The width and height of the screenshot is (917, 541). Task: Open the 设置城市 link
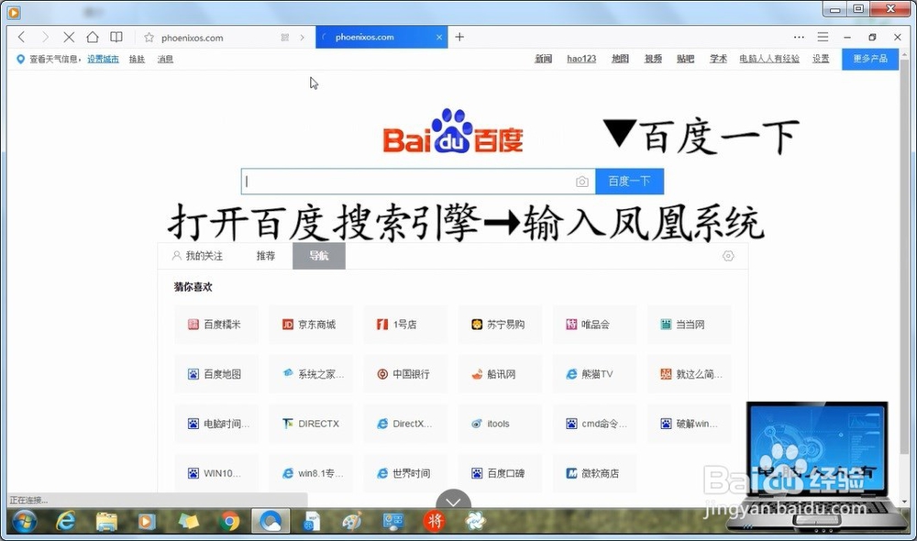(103, 59)
